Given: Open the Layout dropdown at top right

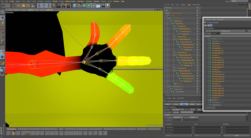Looking at the screenshot, I should pyautogui.click(x=240, y=1).
